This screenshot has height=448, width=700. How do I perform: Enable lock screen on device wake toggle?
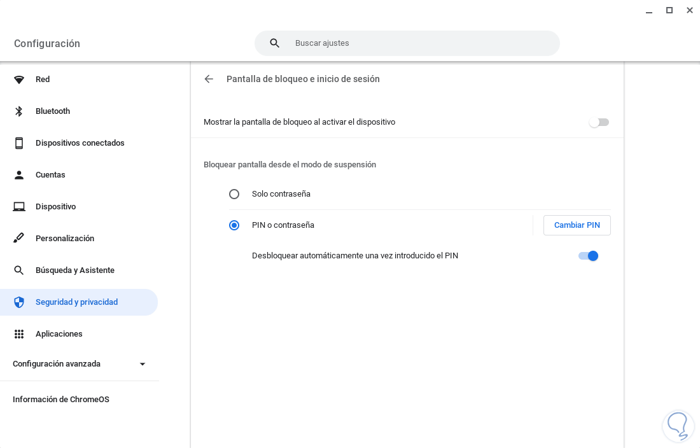tap(598, 122)
